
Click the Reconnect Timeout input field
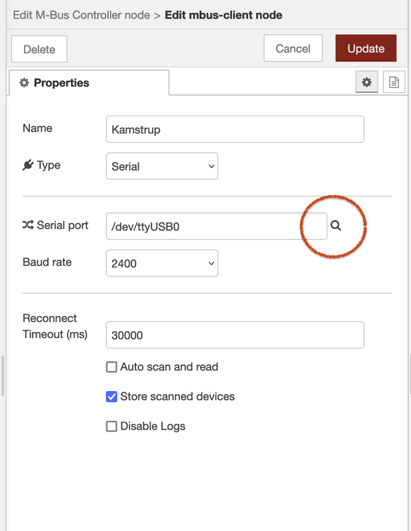(234, 335)
